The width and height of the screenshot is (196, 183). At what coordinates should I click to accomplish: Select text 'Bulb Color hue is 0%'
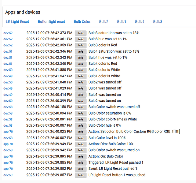tap(105, 126)
